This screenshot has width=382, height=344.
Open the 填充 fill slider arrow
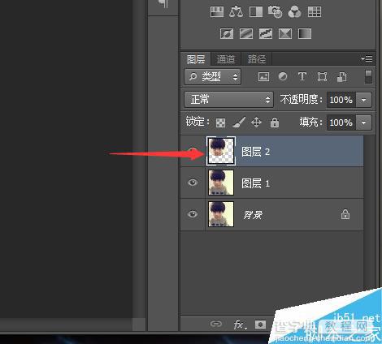pyautogui.click(x=363, y=123)
